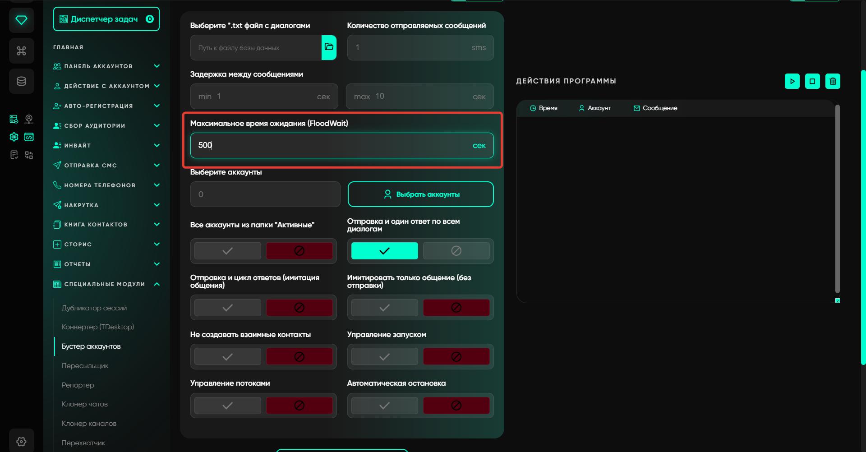Open the "Пересыльщик" module

tap(85, 366)
